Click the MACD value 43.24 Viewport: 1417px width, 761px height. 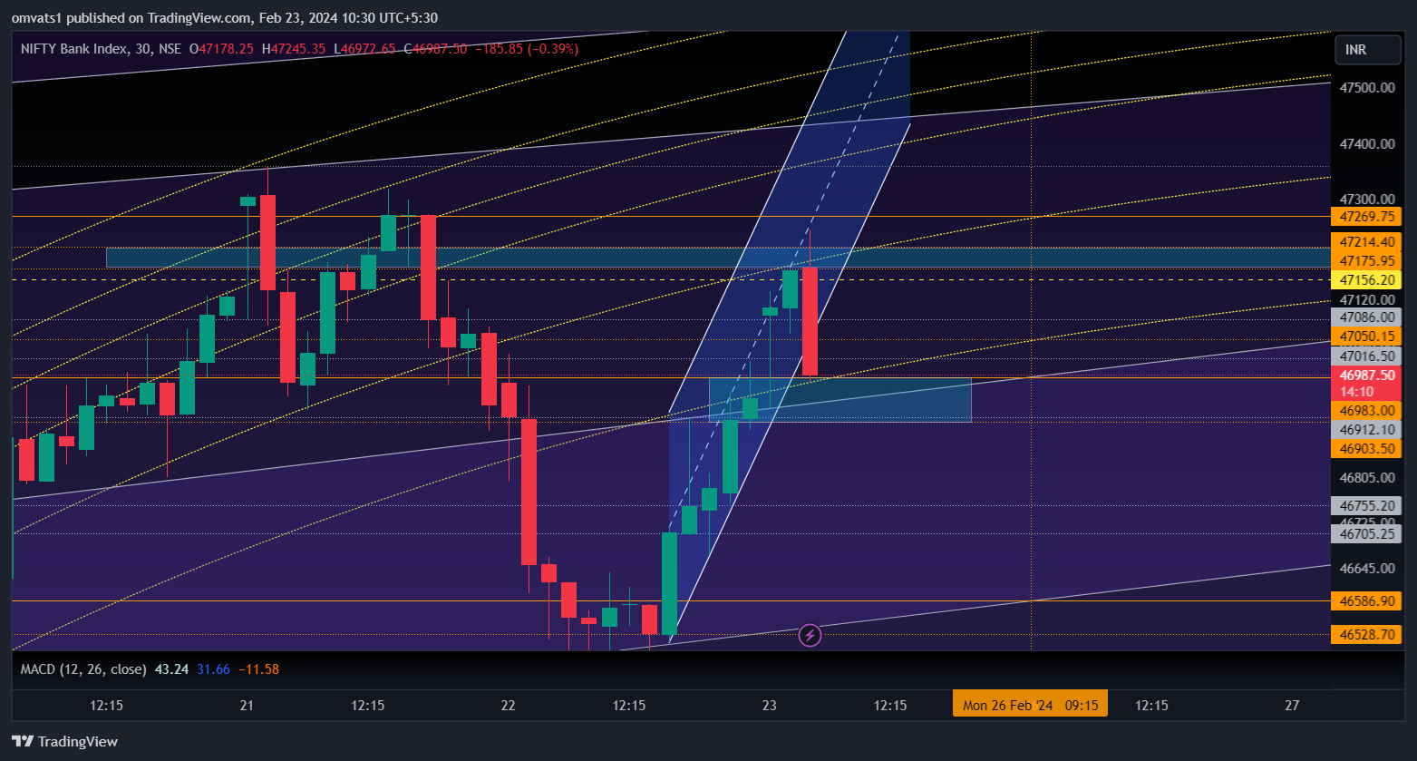click(171, 669)
